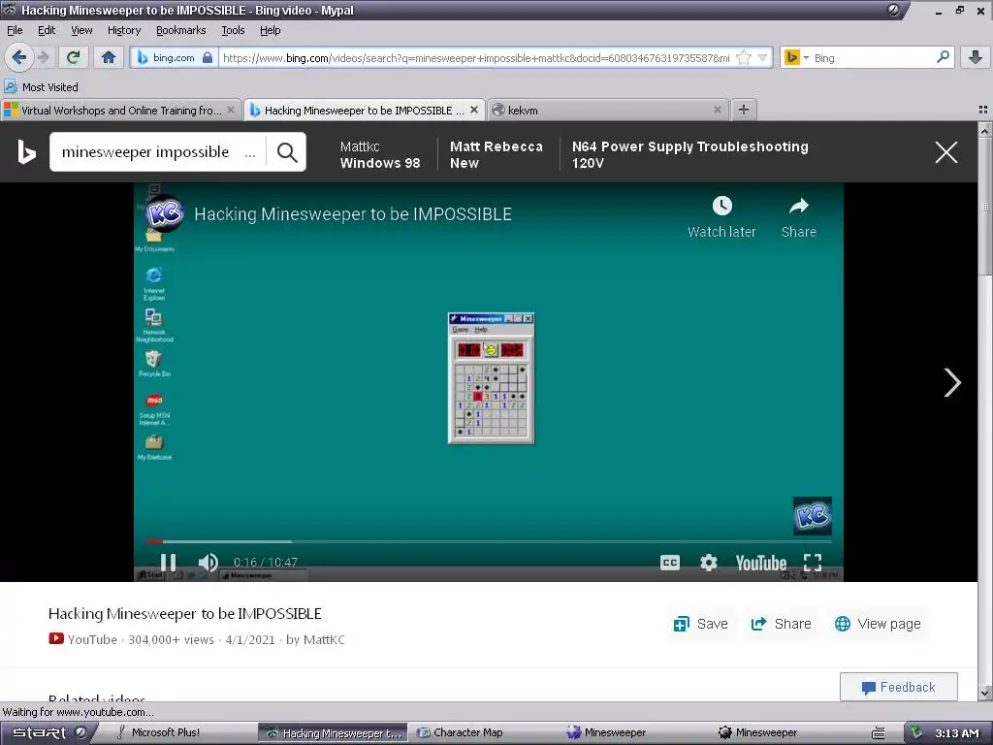Bookmark page with the star icon
This screenshot has height=745, width=993.
[x=744, y=58]
